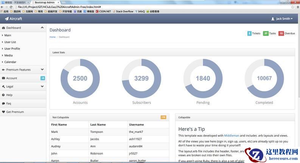Click the Overdue label link
The image size is (300, 163).
290,34
